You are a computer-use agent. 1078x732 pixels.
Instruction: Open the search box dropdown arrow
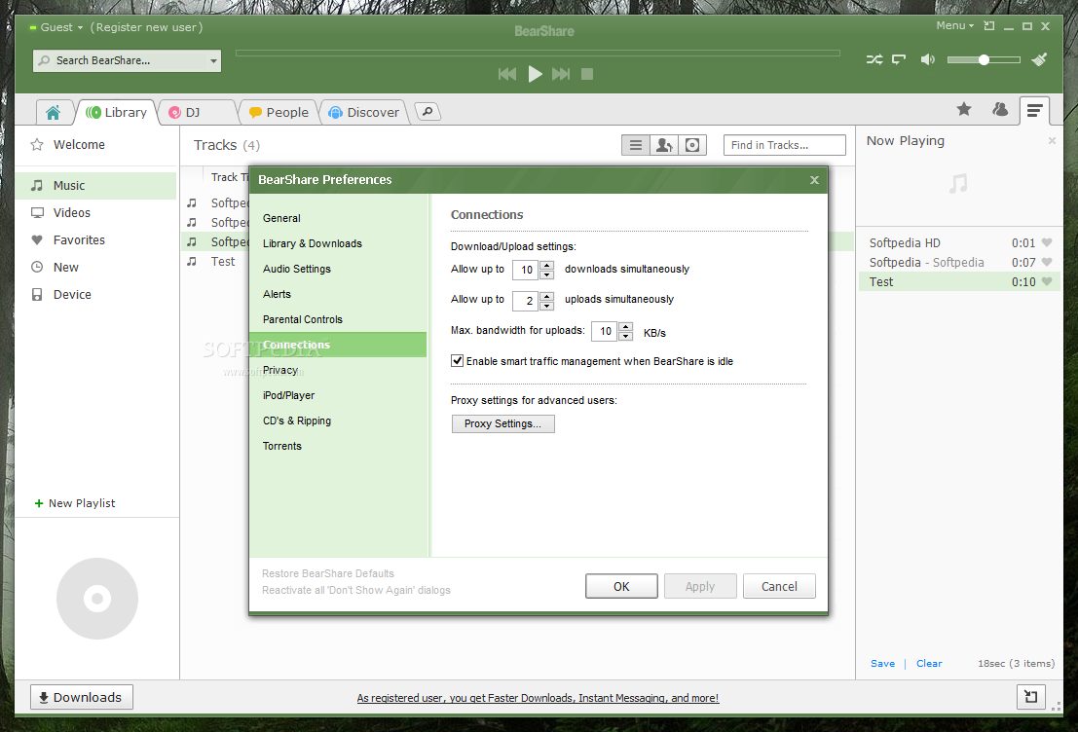click(213, 61)
